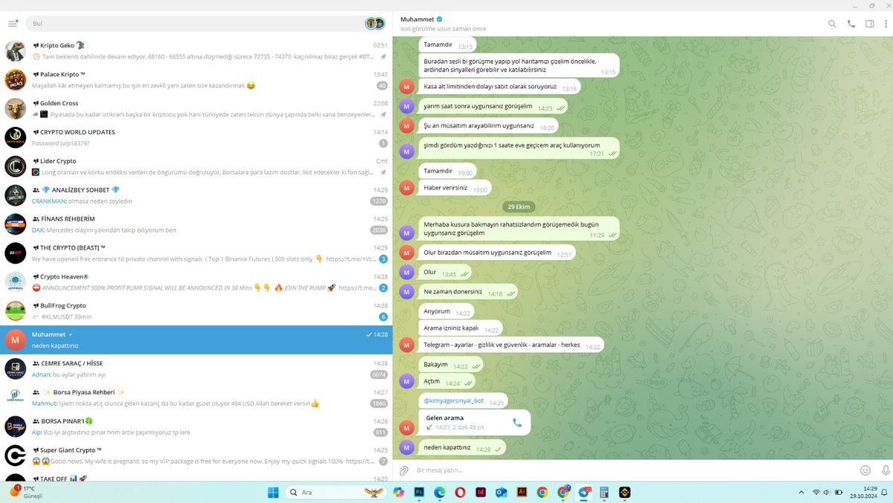The height and width of the screenshot is (503, 893).
Task: Open Photoshop from the taskbar
Action: [419, 492]
